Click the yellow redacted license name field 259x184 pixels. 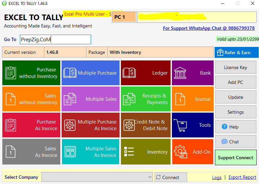tap(197, 17)
